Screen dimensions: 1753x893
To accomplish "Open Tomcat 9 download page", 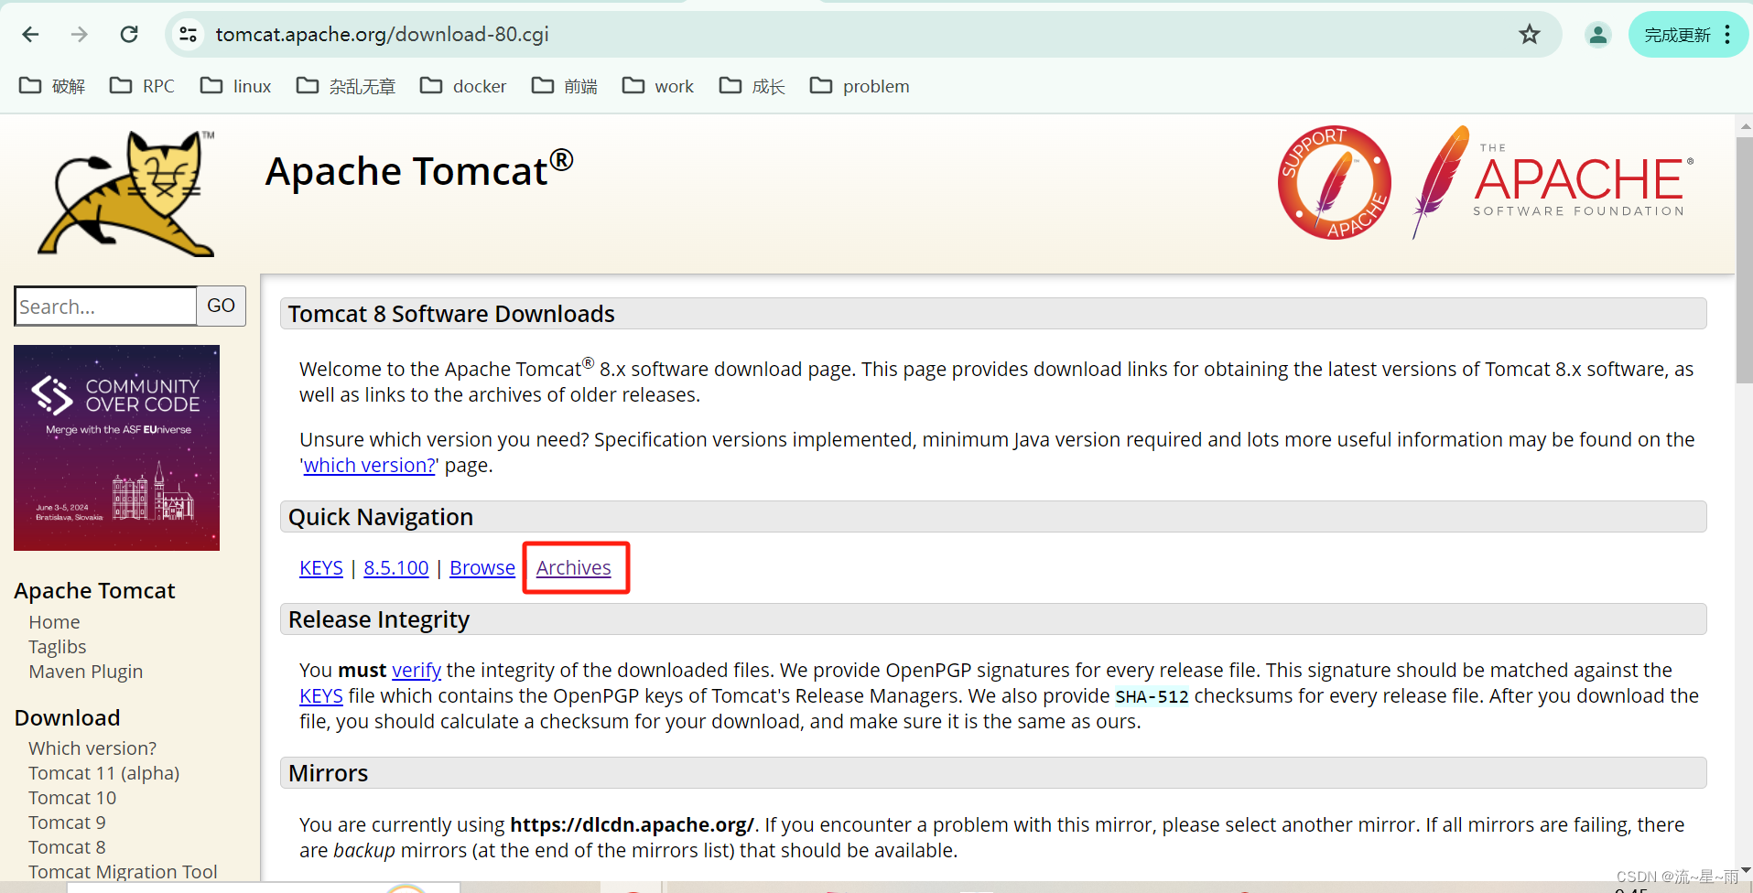I will tap(67, 823).
